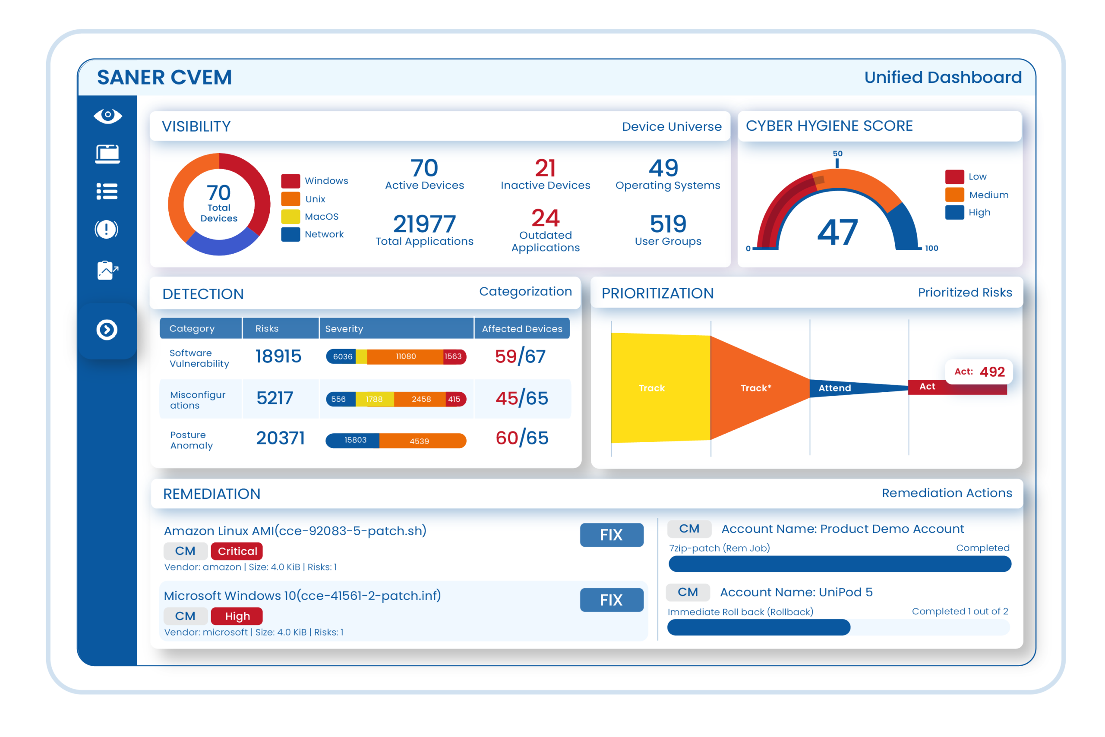This screenshot has height=737, width=1105.
Task: Click the Network blue legend swatch
Action: [x=290, y=234]
